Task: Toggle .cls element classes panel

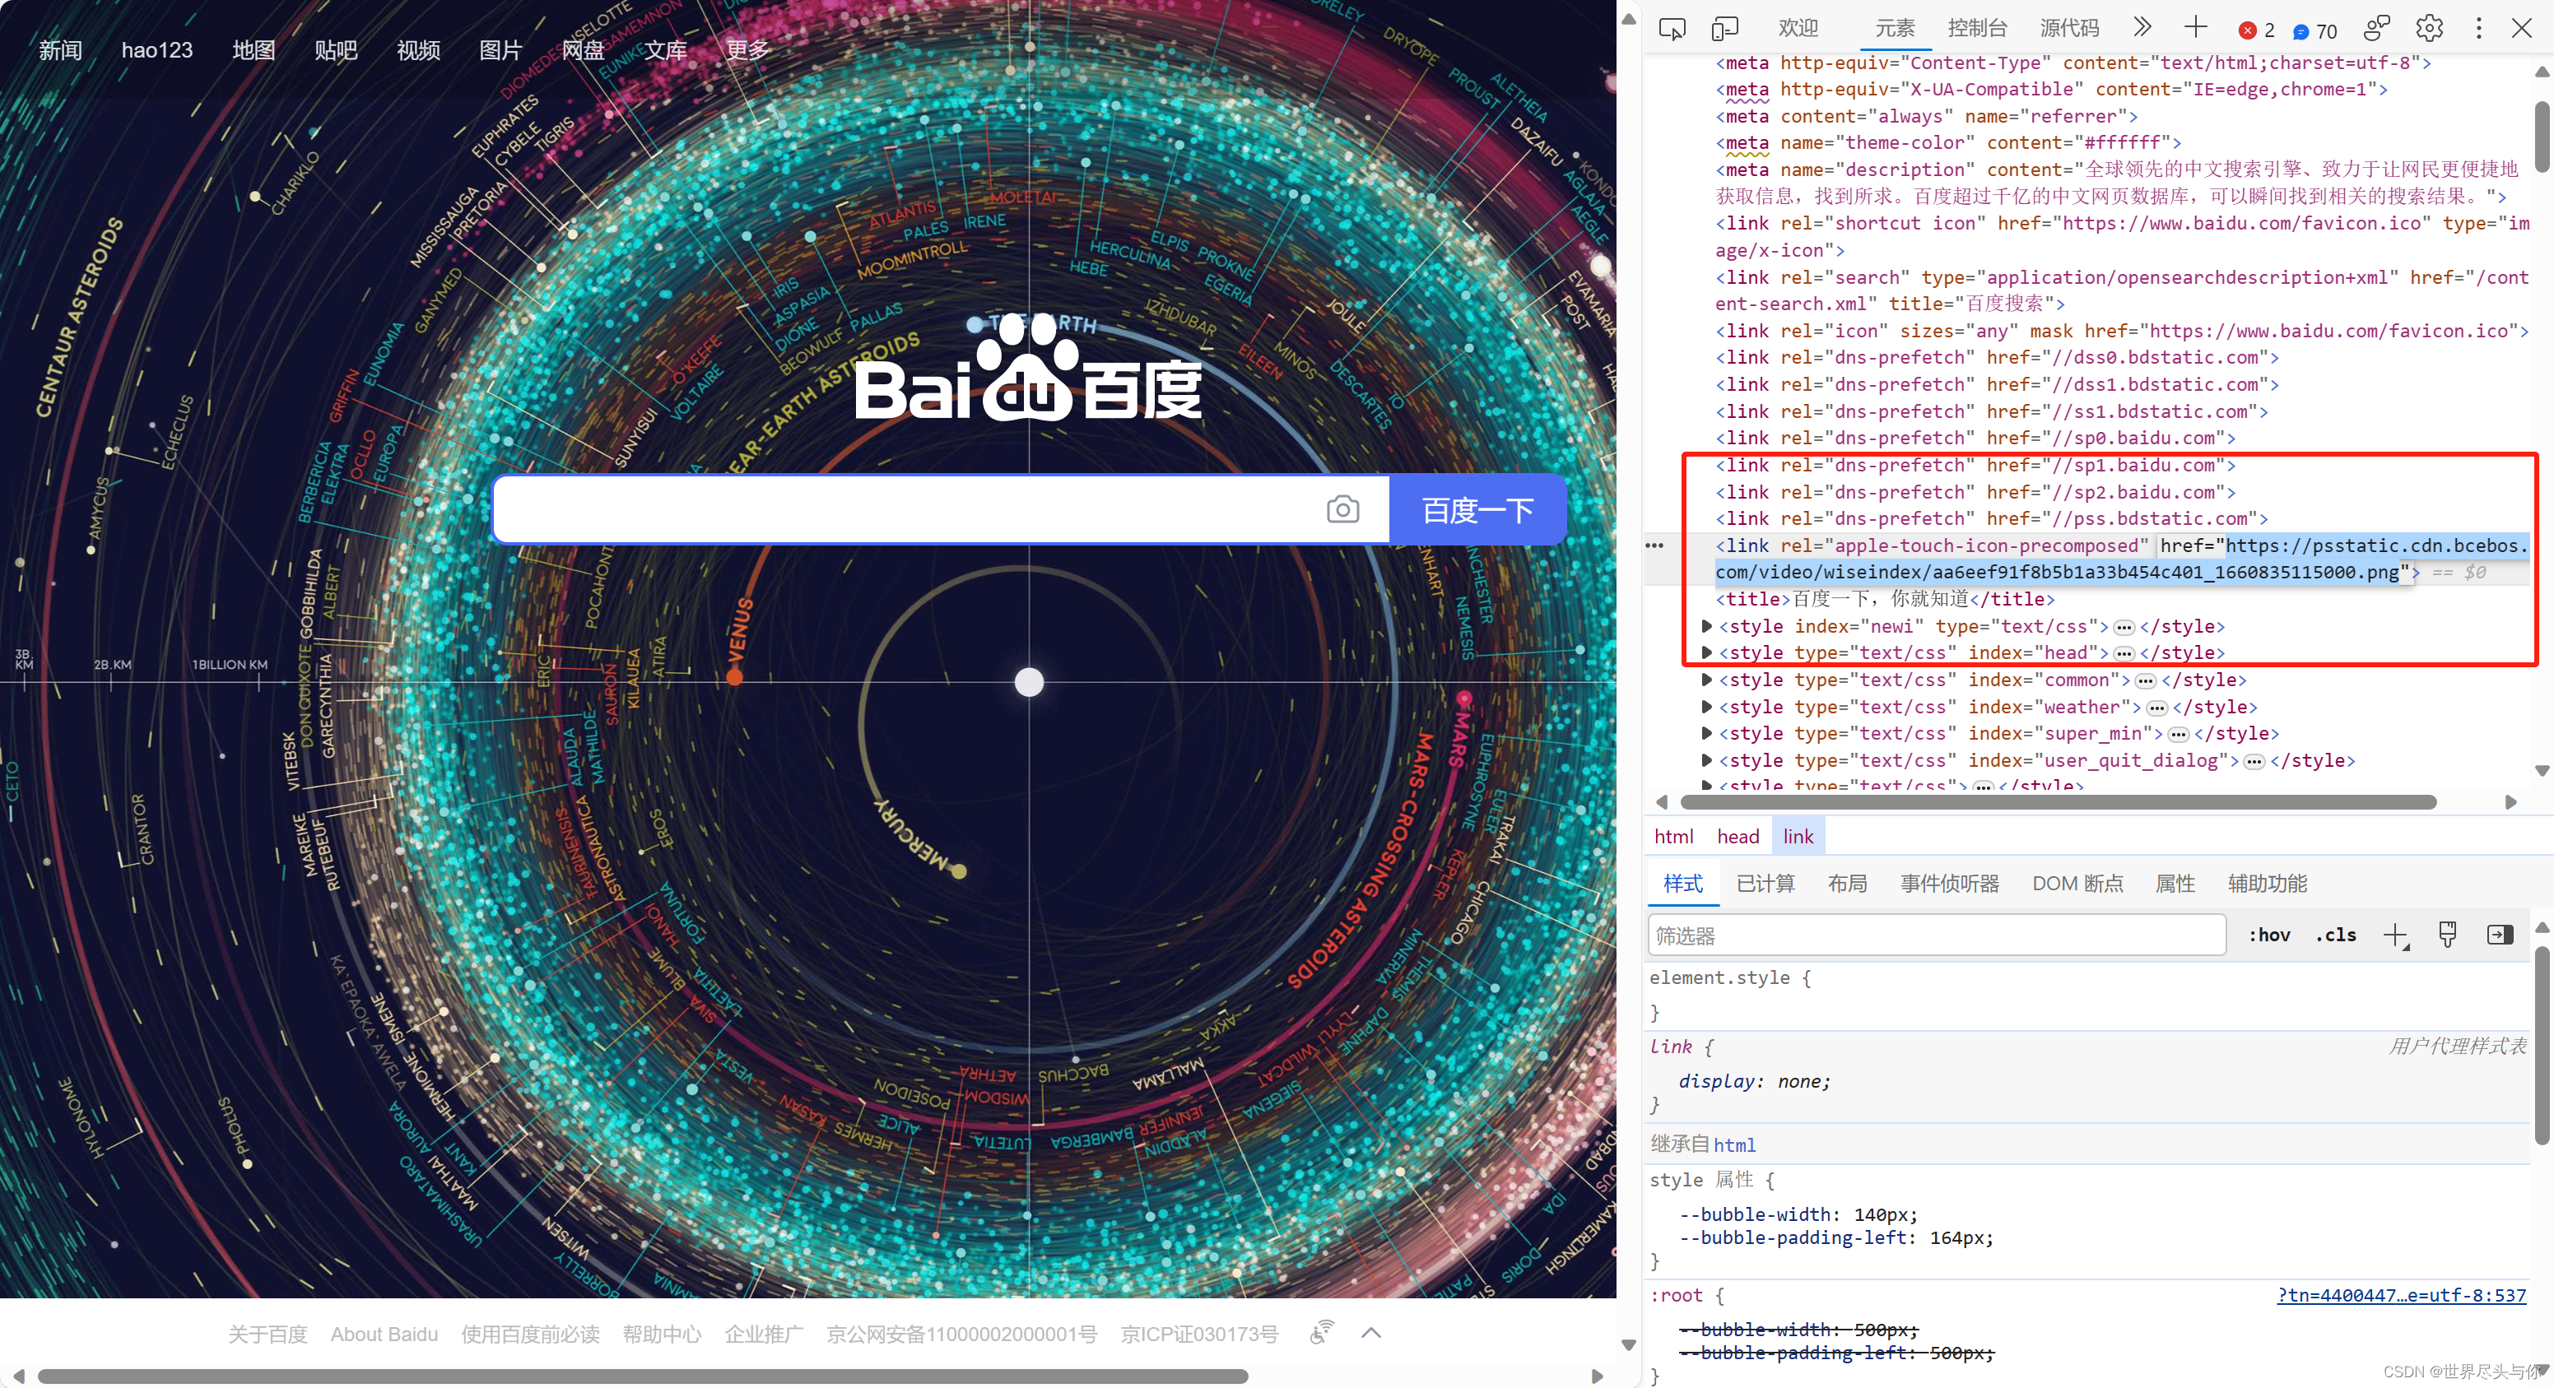Action: (x=2336, y=935)
